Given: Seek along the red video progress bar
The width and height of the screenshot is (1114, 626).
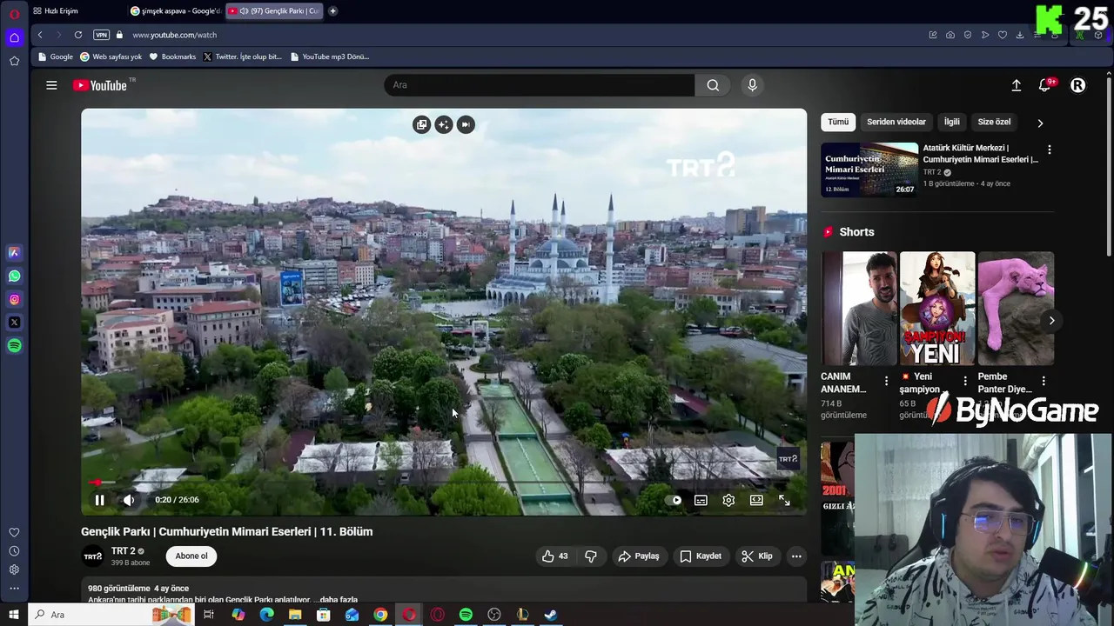Looking at the screenshot, I should (x=444, y=482).
